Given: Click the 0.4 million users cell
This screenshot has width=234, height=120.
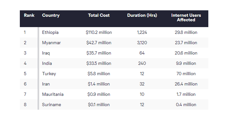Looking at the screenshot, I should 186,105.
